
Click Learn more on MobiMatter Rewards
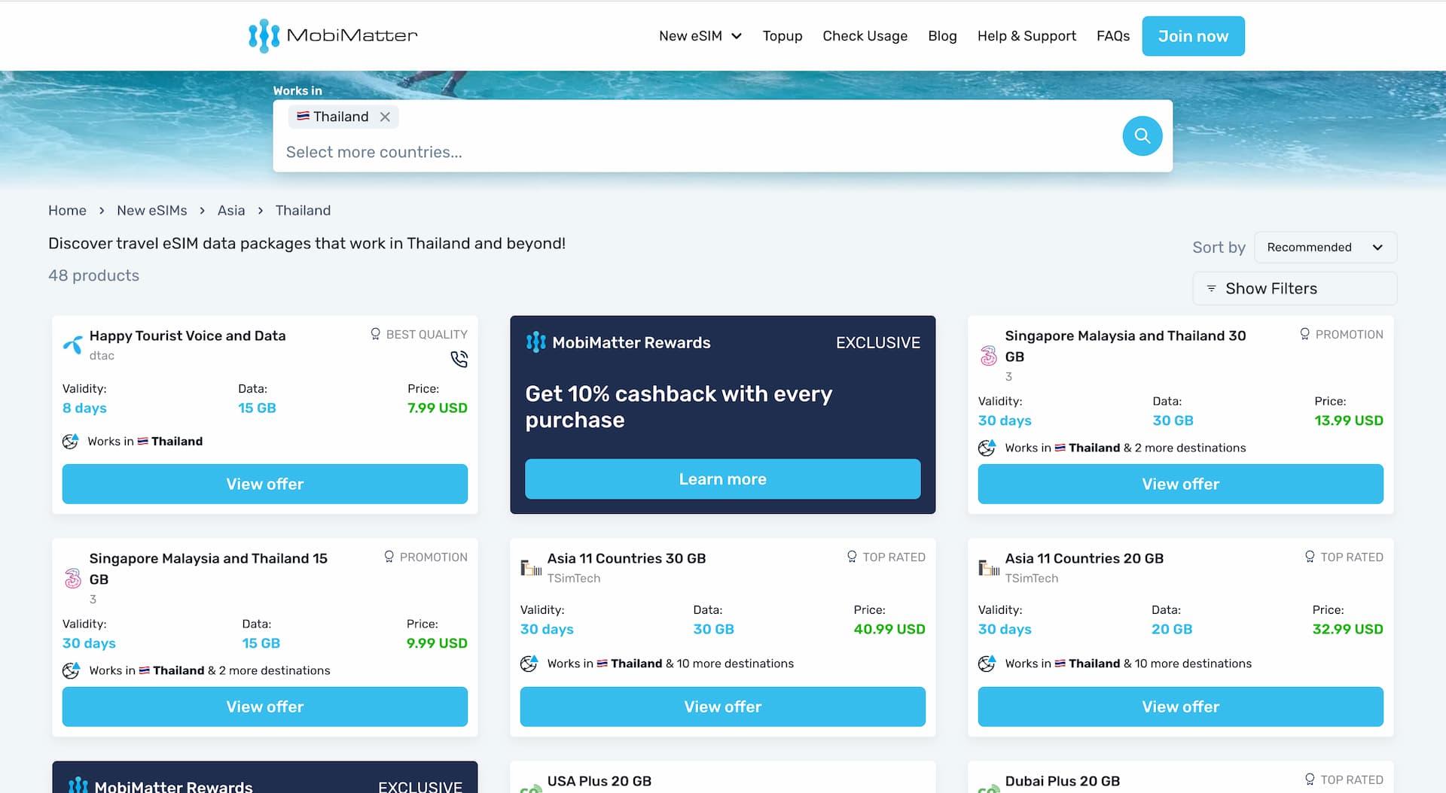(x=722, y=479)
